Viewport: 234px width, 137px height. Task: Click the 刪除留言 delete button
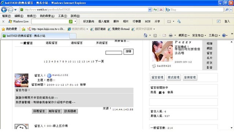(54, 111)
